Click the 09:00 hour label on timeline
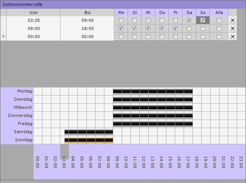246x183 pixels. [x=117, y=162]
